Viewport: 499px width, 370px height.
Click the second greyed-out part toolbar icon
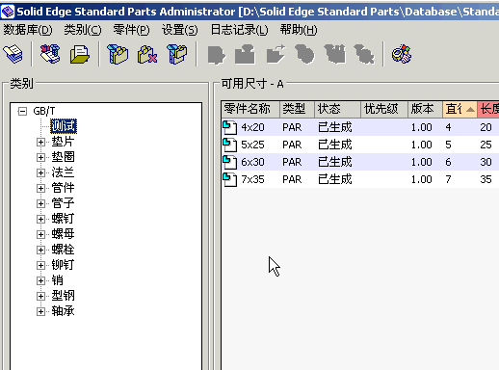click(245, 54)
